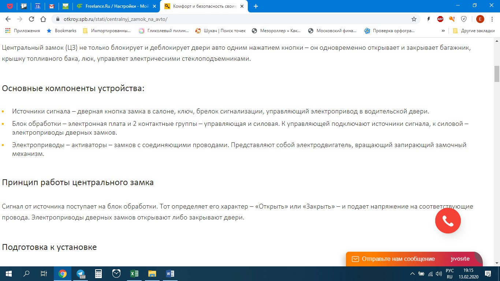Open Task View on the taskbar
This screenshot has height=281, width=500.
click(x=44, y=274)
